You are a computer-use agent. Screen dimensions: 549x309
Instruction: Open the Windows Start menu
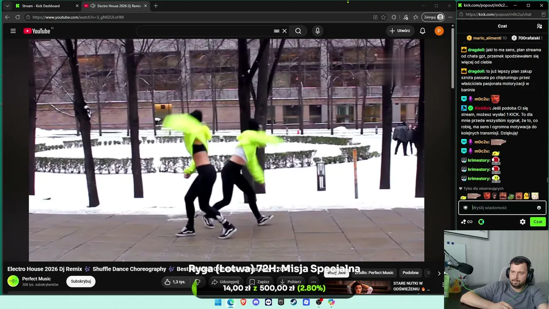[x=218, y=302]
